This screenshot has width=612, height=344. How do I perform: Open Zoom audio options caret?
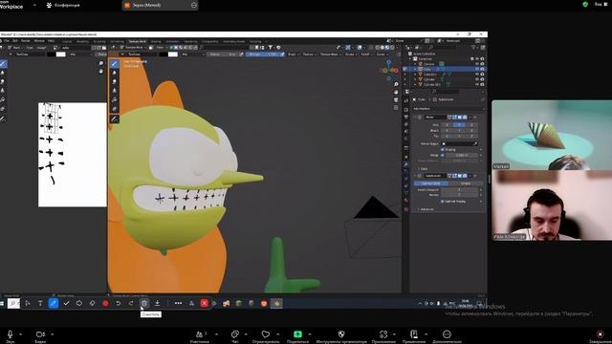(21, 334)
